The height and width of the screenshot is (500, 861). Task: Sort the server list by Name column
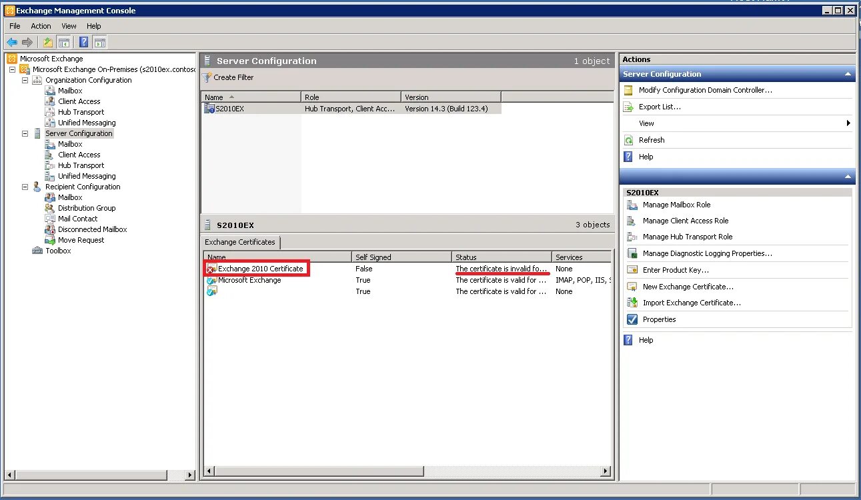(251, 97)
